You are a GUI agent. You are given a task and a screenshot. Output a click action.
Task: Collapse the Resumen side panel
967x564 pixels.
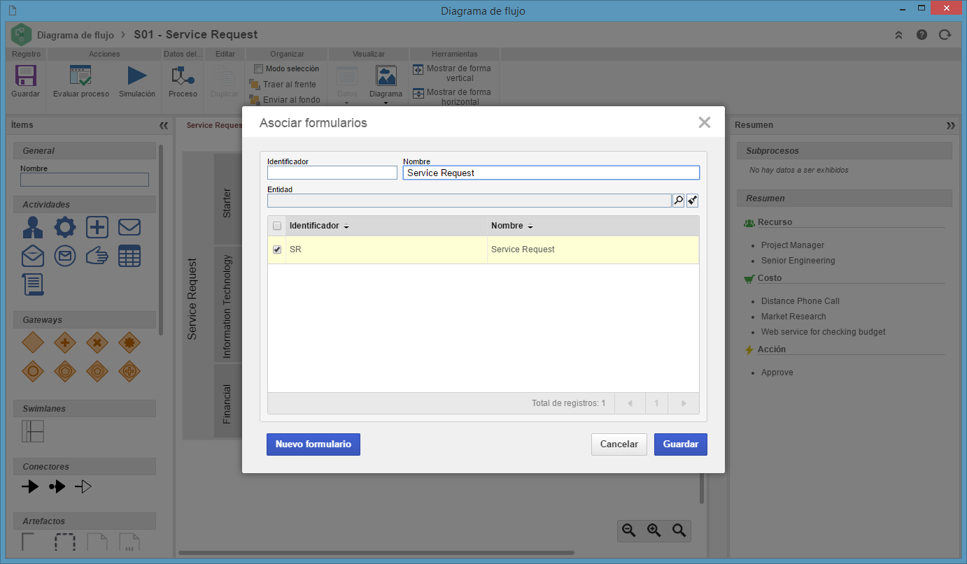click(x=950, y=125)
